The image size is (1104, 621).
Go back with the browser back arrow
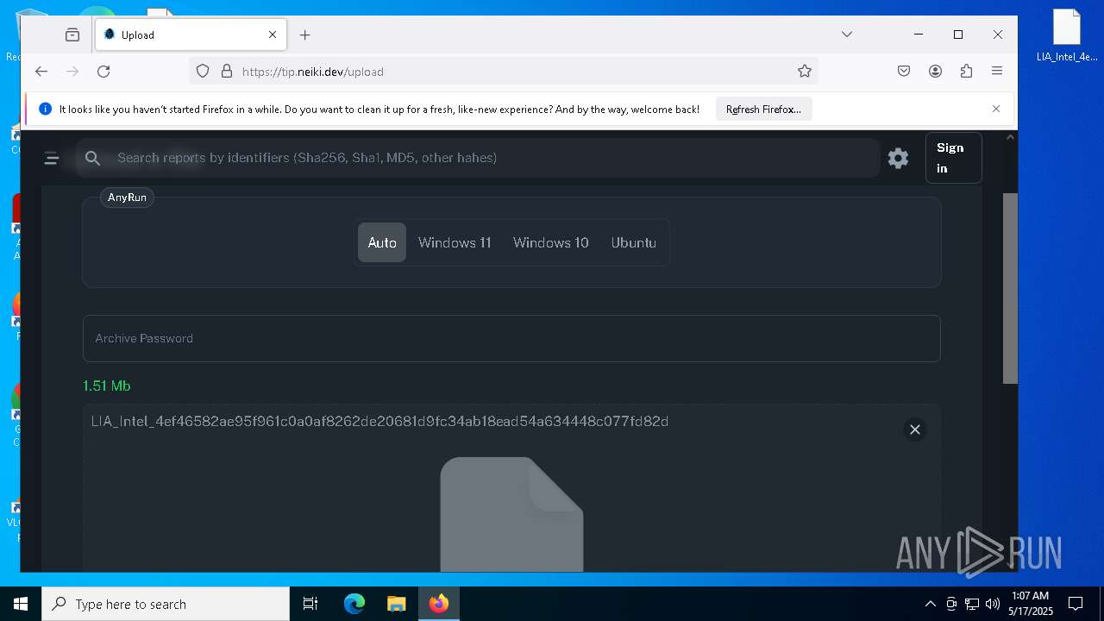coord(41,72)
